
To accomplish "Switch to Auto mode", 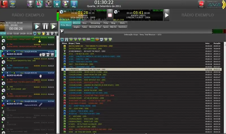I will click(30, 4).
